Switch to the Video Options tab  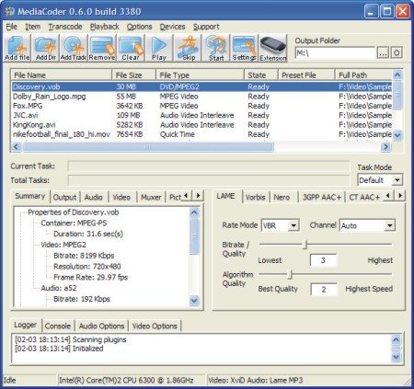(155, 326)
